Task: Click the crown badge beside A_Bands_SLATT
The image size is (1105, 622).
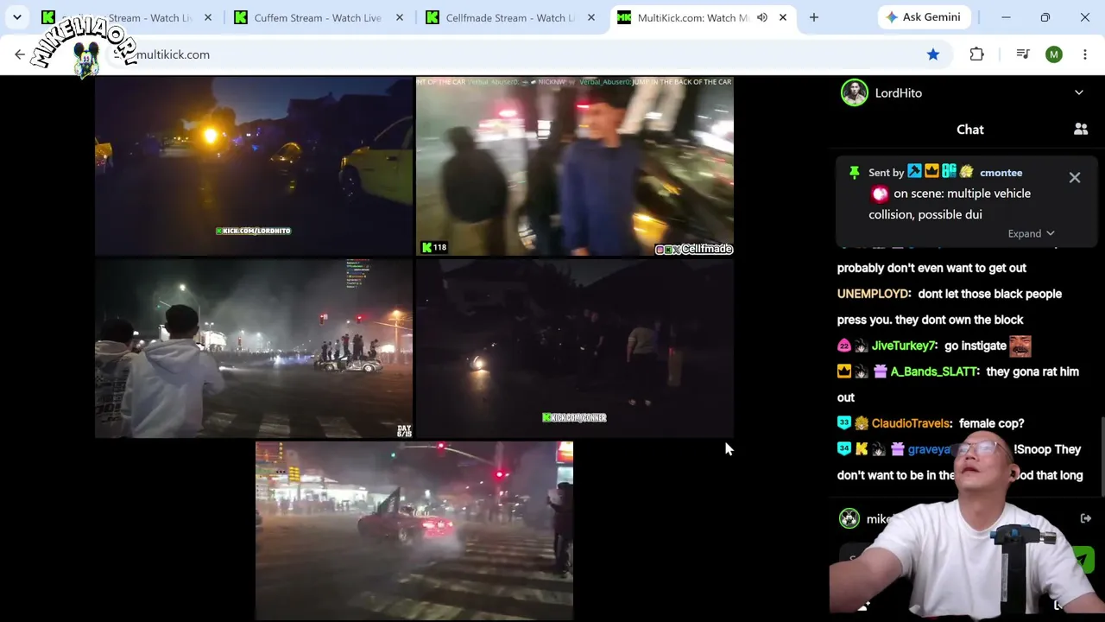Action: pos(843,371)
